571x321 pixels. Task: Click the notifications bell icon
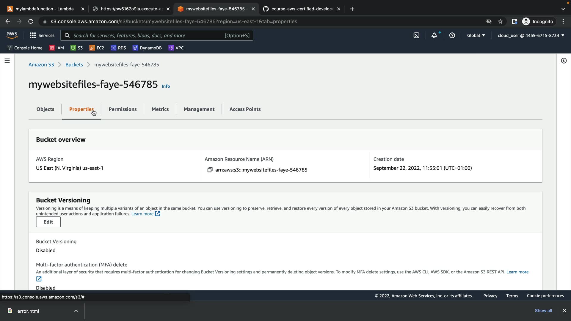pos(434,35)
